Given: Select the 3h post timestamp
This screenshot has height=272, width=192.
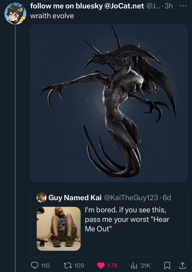Looking at the screenshot, I should click(x=169, y=6).
